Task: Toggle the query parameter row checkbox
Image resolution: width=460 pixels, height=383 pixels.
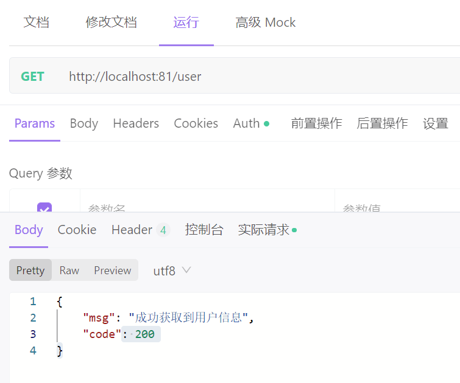Action: coord(44,207)
